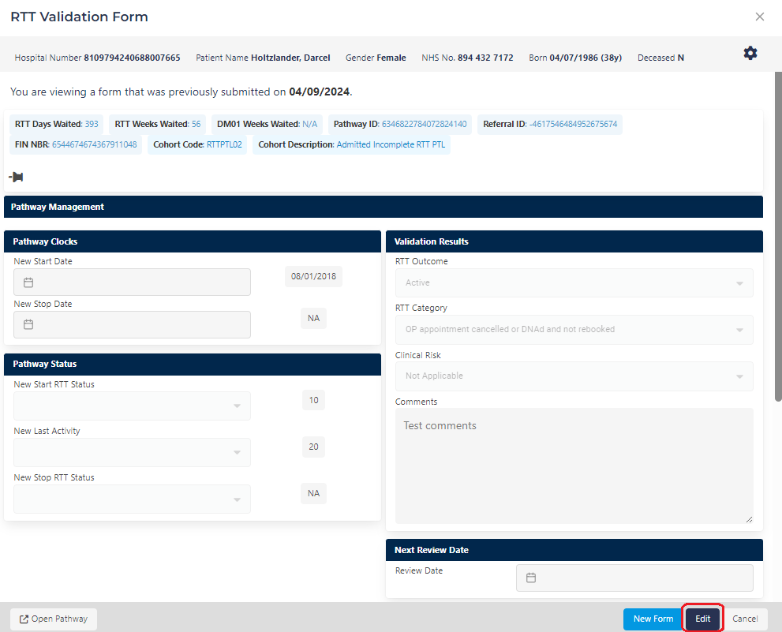This screenshot has height=632, width=782.
Task: Expand the New Last Activity dropdown
Action: click(132, 453)
